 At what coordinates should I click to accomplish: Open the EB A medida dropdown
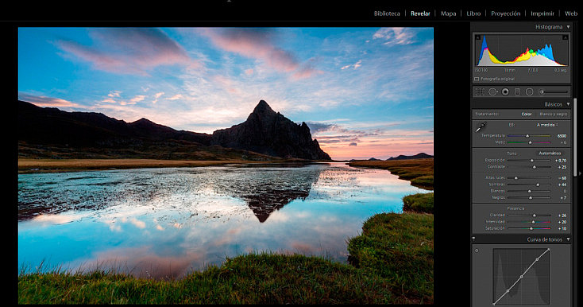(x=547, y=125)
